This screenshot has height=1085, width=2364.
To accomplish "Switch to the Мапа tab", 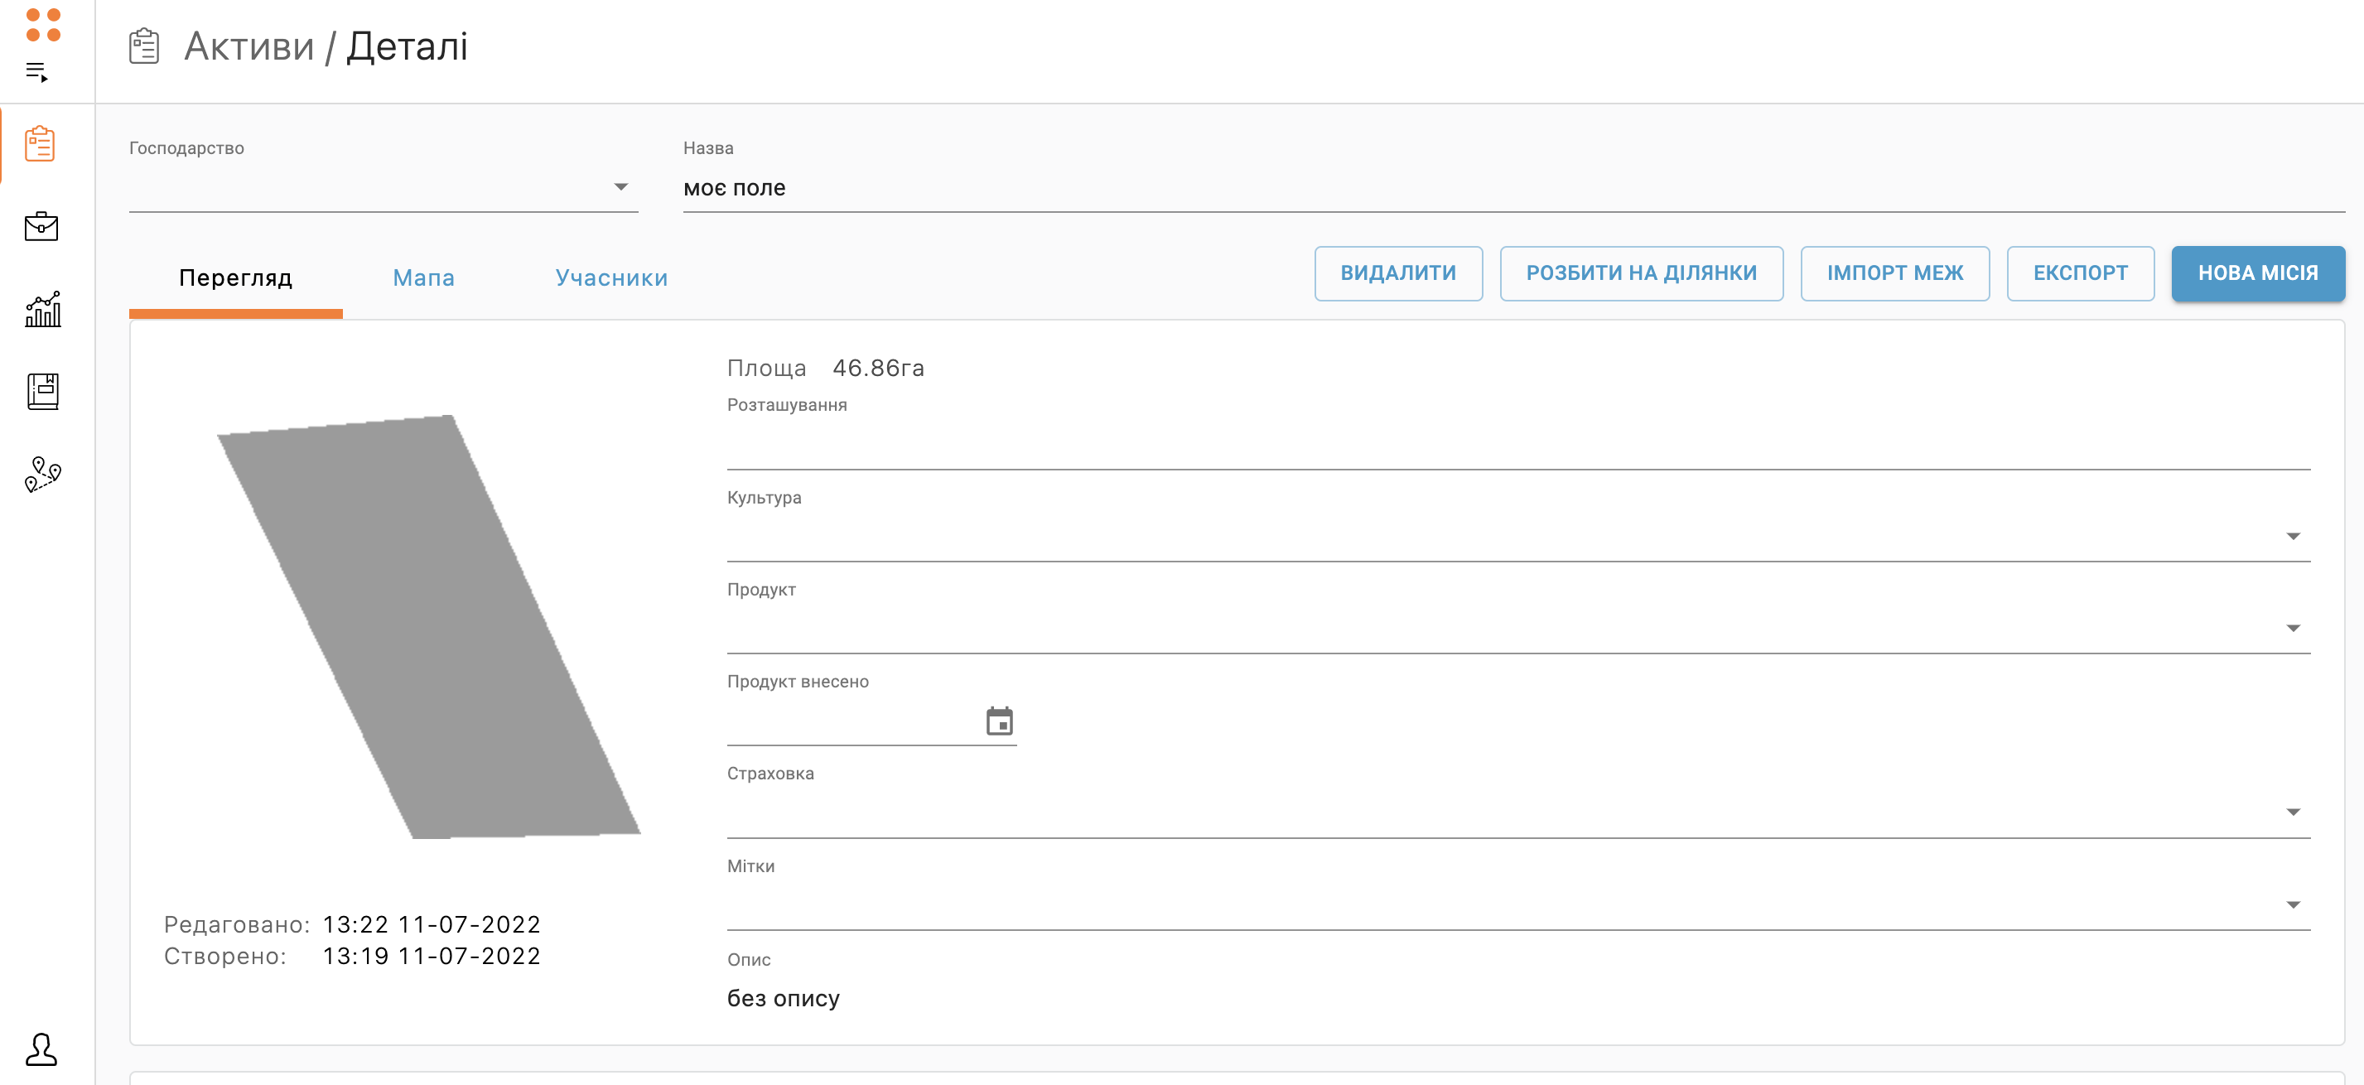I will tap(423, 278).
